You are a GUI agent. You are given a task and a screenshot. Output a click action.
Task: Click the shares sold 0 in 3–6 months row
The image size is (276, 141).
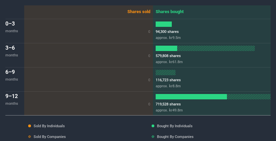point(149,56)
